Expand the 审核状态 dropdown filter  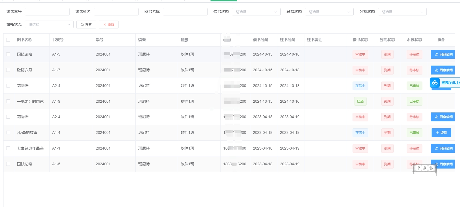click(49, 25)
